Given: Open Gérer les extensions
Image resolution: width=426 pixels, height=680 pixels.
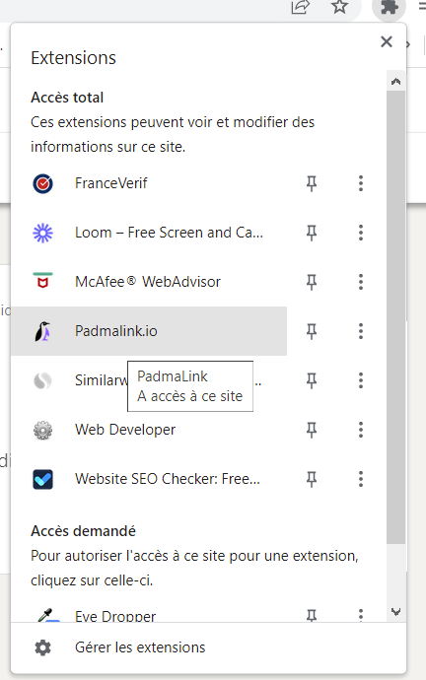Looking at the screenshot, I should (208, 647).
